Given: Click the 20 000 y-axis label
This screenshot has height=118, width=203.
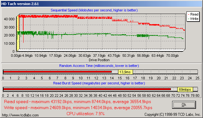Looking at the screenshot, I should coord(9,35).
